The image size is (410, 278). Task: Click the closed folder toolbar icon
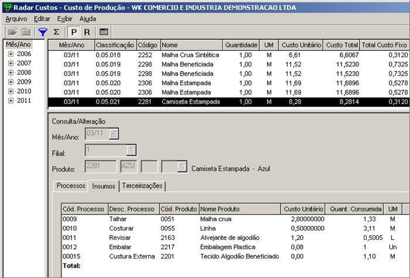[x=26, y=32]
